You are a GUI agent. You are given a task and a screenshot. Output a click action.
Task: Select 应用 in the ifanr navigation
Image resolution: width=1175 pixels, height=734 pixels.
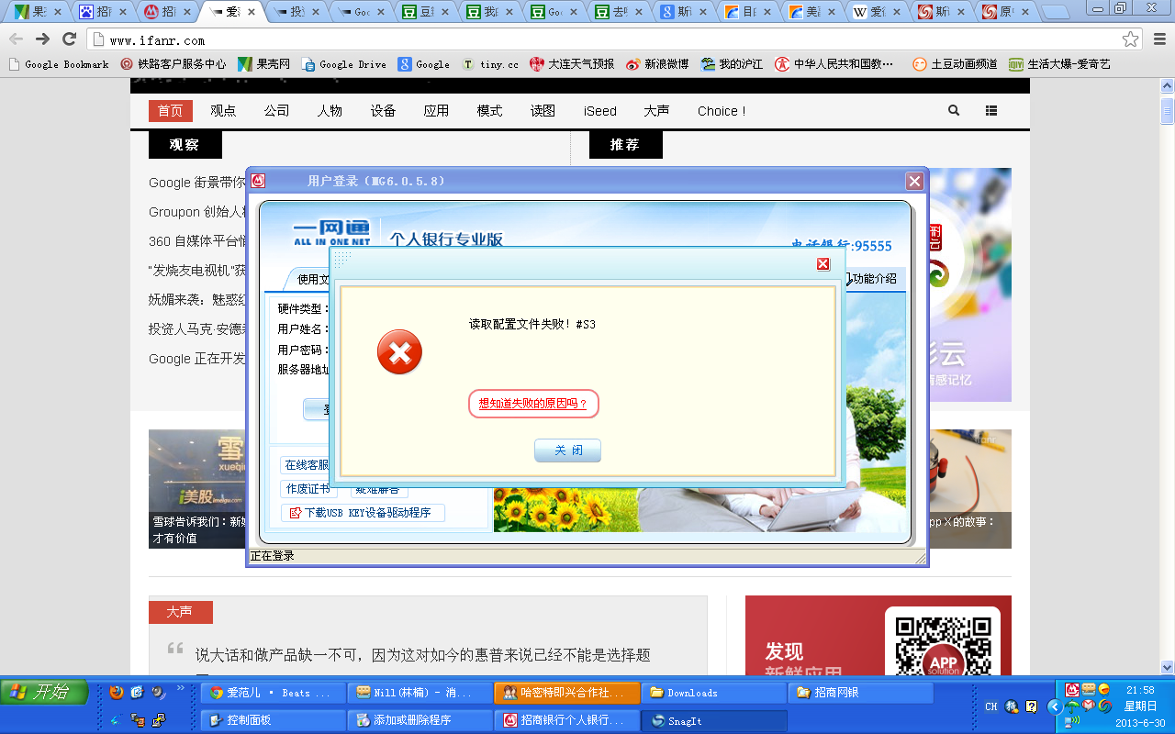click(436, 111)
